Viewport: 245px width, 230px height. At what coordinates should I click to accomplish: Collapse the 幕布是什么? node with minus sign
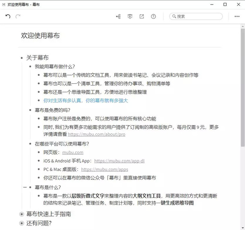[25, 187]
